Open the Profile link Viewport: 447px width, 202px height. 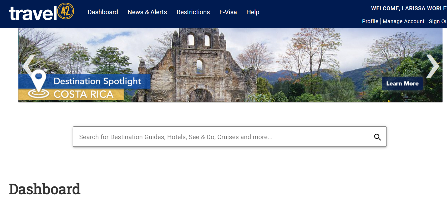pyautogui.click(x=370, y=21)
